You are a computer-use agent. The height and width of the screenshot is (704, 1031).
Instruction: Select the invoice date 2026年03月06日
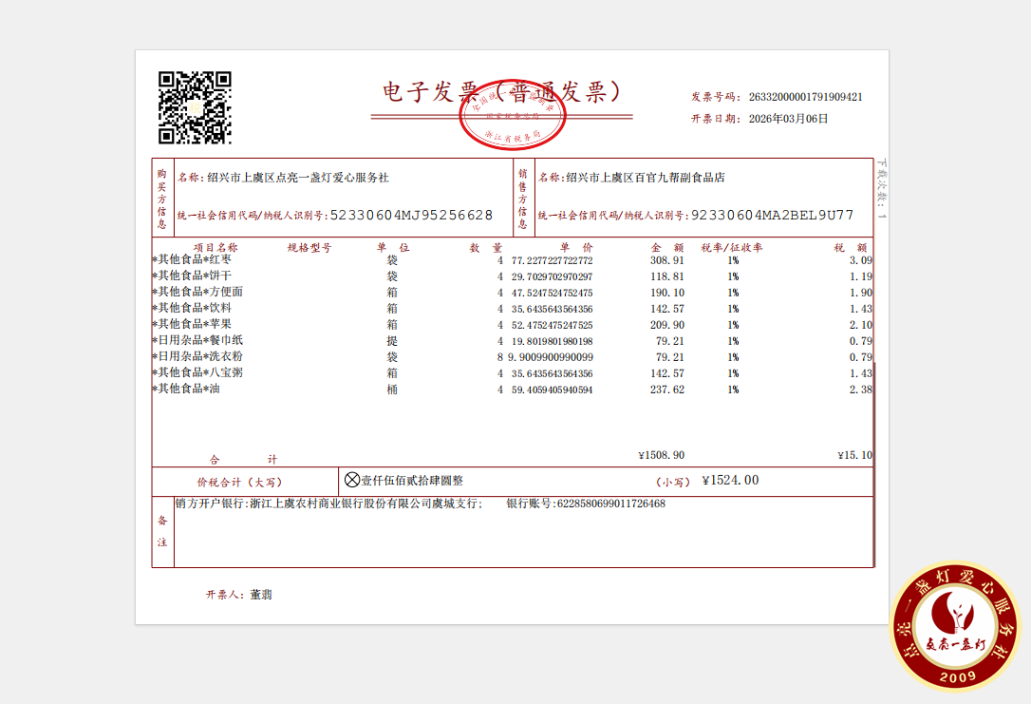tap(788, 119)
